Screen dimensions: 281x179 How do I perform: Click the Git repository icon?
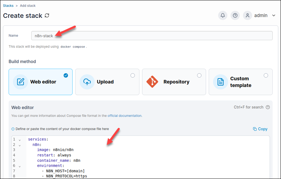click(152, 82)
